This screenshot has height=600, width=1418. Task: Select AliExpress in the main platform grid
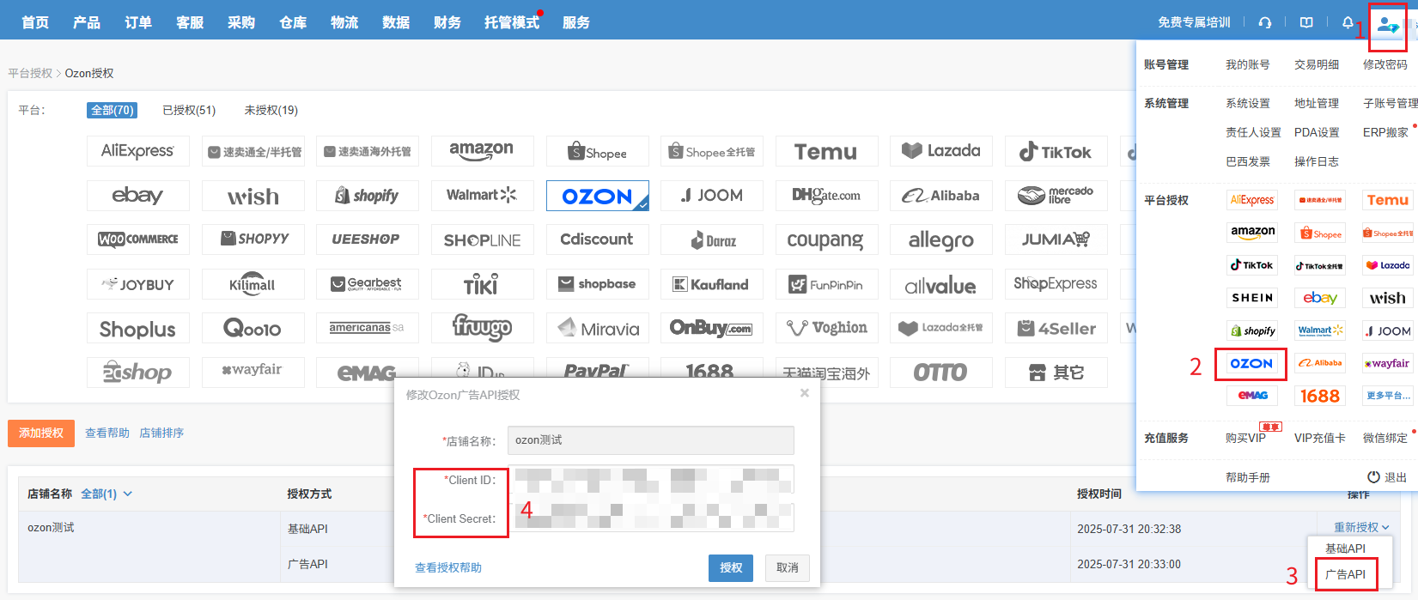138,151
